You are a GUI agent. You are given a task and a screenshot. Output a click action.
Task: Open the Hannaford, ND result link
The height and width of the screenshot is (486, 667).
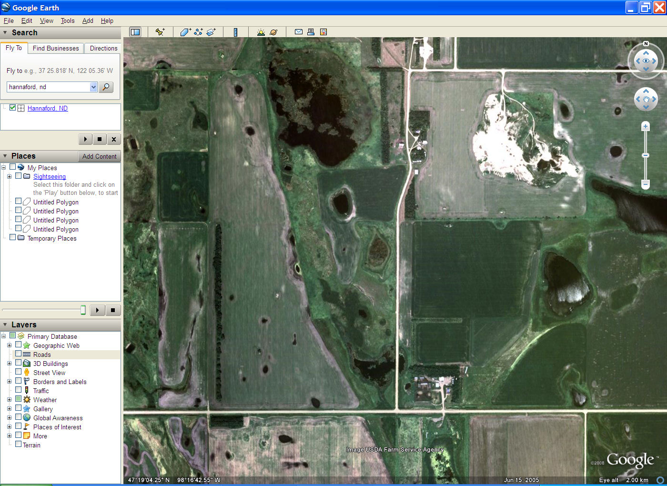pyautogui.click(x=48, y=108)
